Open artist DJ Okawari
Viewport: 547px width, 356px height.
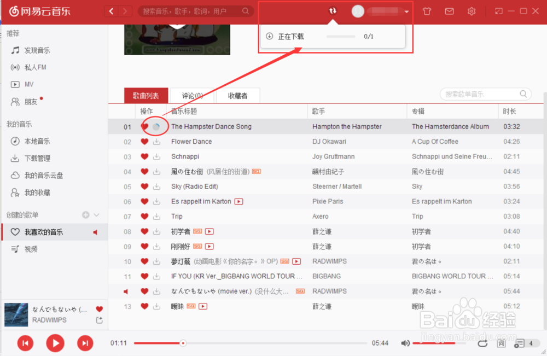pyautogui.click(x=329, y=142)
